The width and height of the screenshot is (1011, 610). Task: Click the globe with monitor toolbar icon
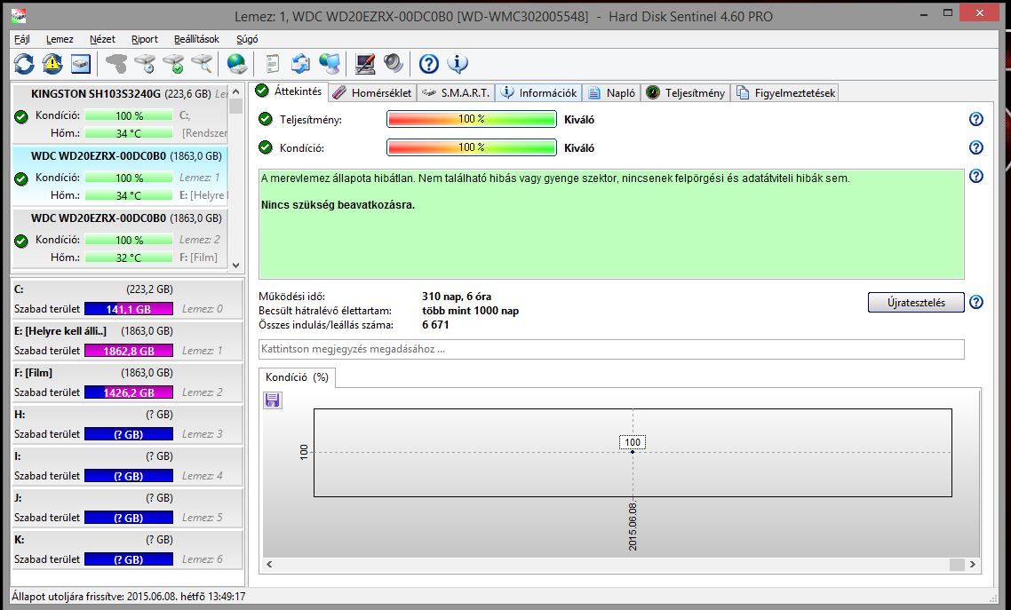pos(330,64)
